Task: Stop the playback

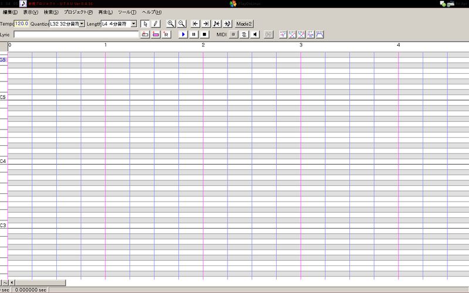Action: pyautogui.click(x=205, y=35)
